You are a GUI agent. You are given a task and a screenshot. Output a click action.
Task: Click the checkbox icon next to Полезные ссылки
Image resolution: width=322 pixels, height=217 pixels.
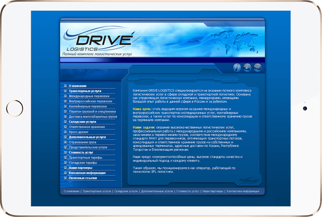[65, 178]
